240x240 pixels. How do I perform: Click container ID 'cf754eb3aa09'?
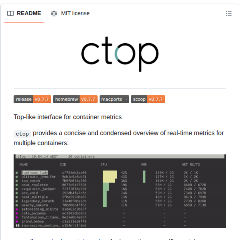pyautogui.click(x=74, y=173)
